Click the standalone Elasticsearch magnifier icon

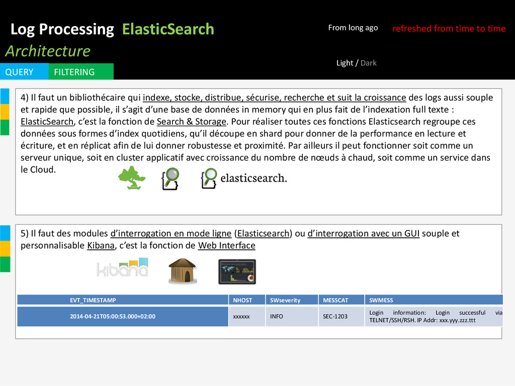pyautogui.click(x=170, y=179)
